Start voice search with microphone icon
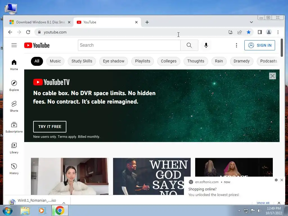Image resolution: width=288 pixels, height=216 pixels. [x=206, y=45]
